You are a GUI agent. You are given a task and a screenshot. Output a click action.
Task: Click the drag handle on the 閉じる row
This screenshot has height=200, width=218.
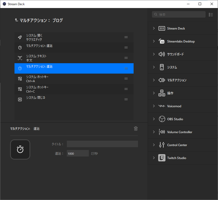tap(126, 99)
